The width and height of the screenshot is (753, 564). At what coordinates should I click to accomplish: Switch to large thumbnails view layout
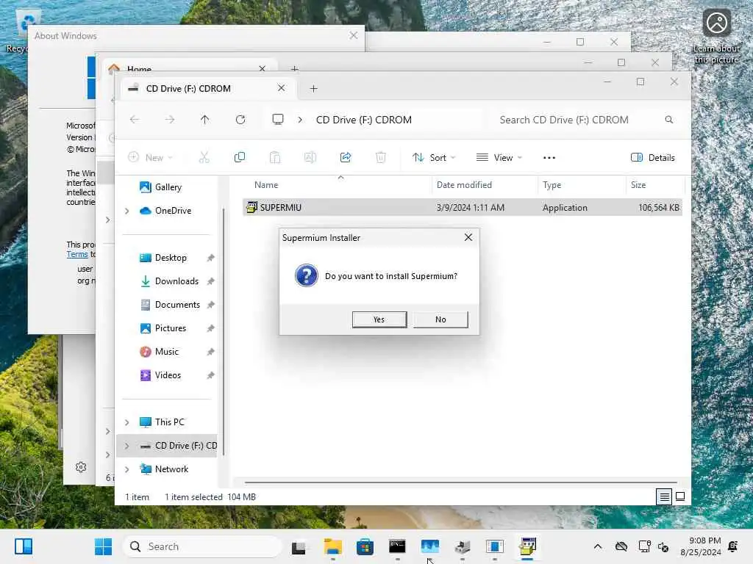pos(680,497)
